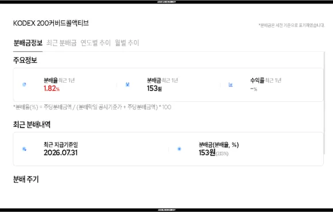Image resolution: width=333 pixels, height=212 pixels.
Task: Select the 분배금정보 tab
Action: pyautogui.click(x=28, y=43)
